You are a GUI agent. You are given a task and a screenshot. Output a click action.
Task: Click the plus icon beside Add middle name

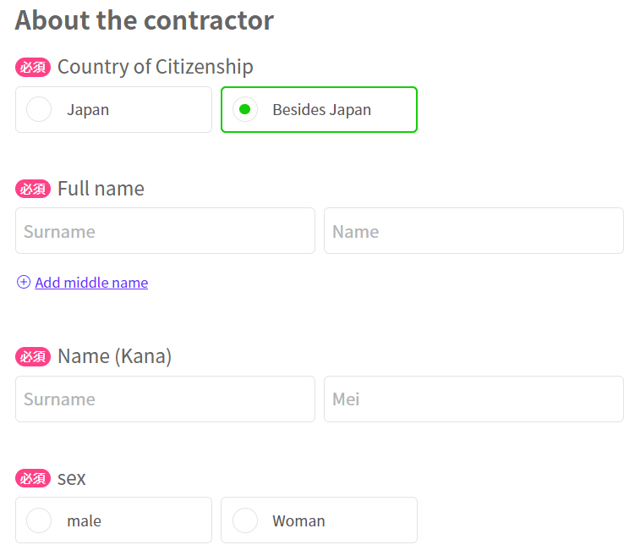point(24,283)
